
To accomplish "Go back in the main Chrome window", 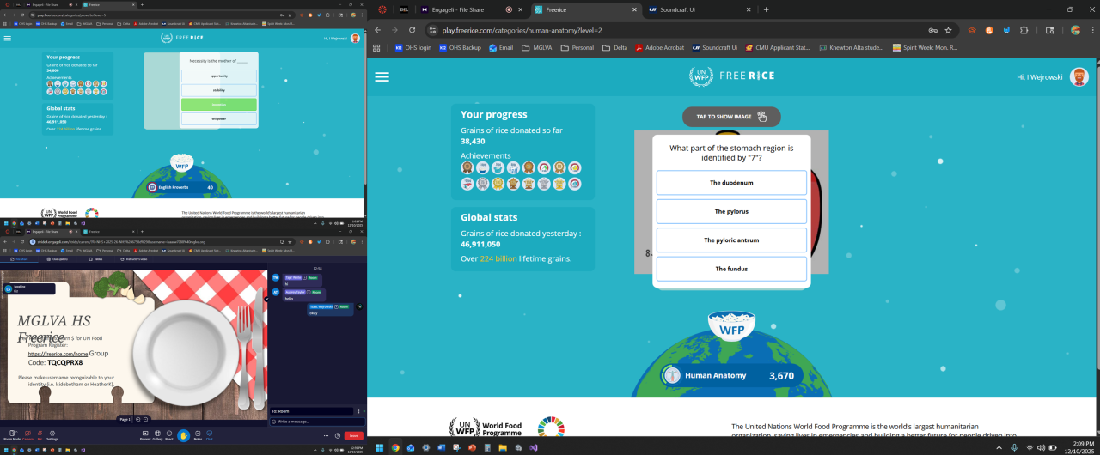I will pyautogui.click(x=376, y=30).
